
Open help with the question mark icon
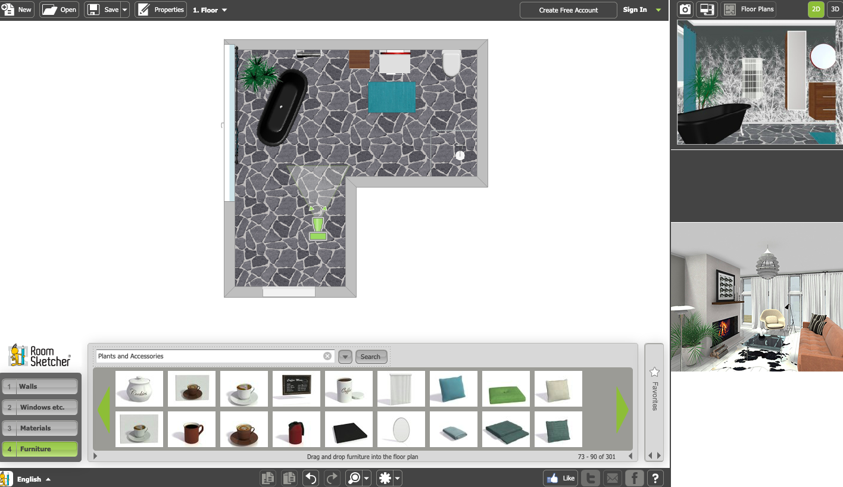point(655,477)
